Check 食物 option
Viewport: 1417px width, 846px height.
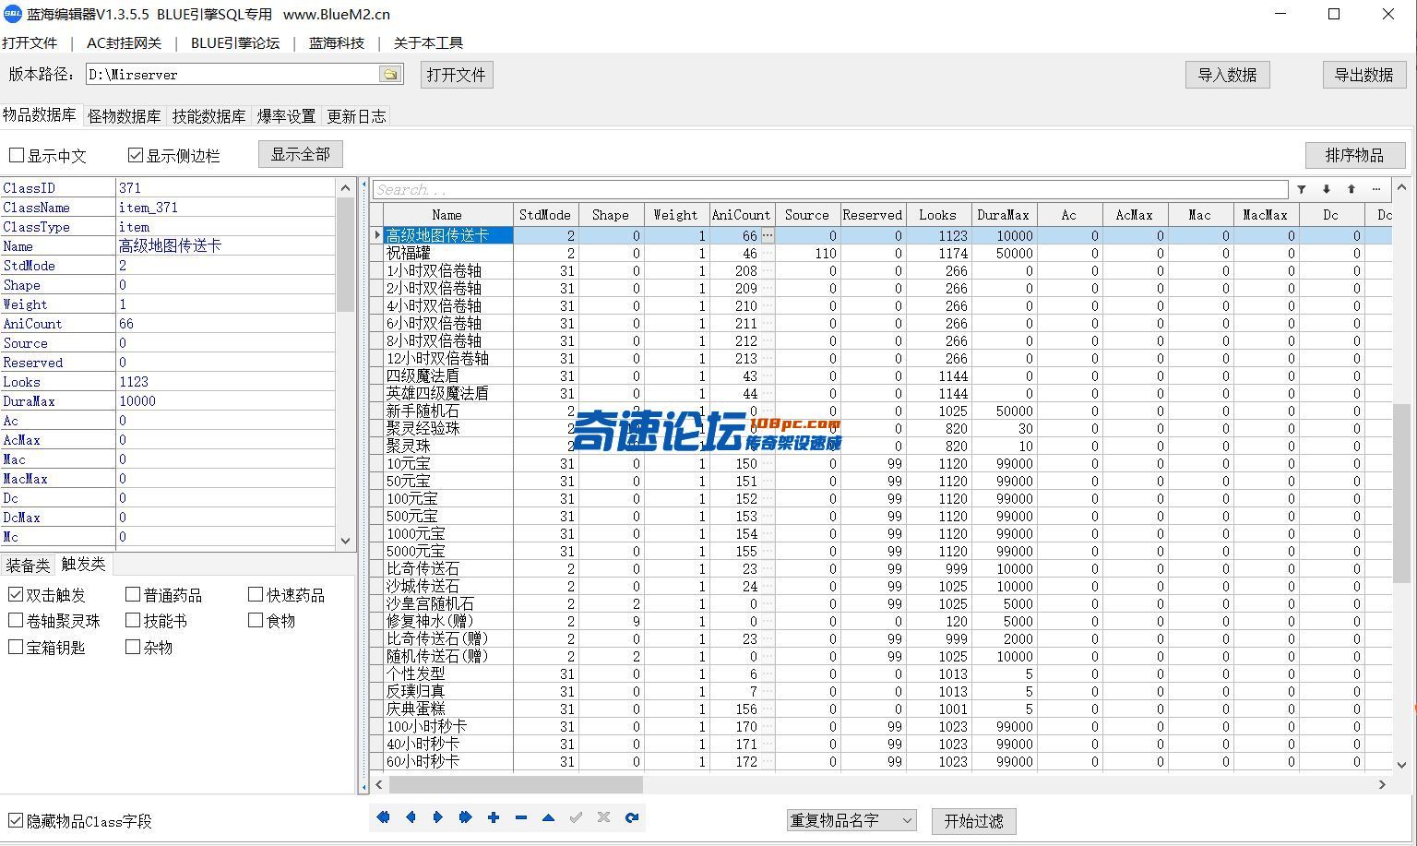[256, 620]
